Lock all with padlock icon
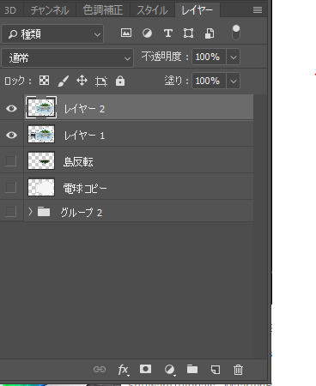This screenshot has height=386, width=316. coord(120,81)
